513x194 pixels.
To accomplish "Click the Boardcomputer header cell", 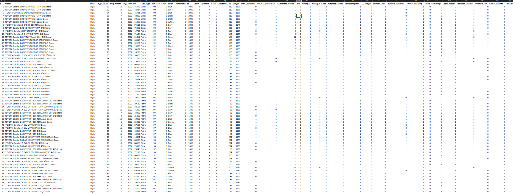I will click(352, 4).
